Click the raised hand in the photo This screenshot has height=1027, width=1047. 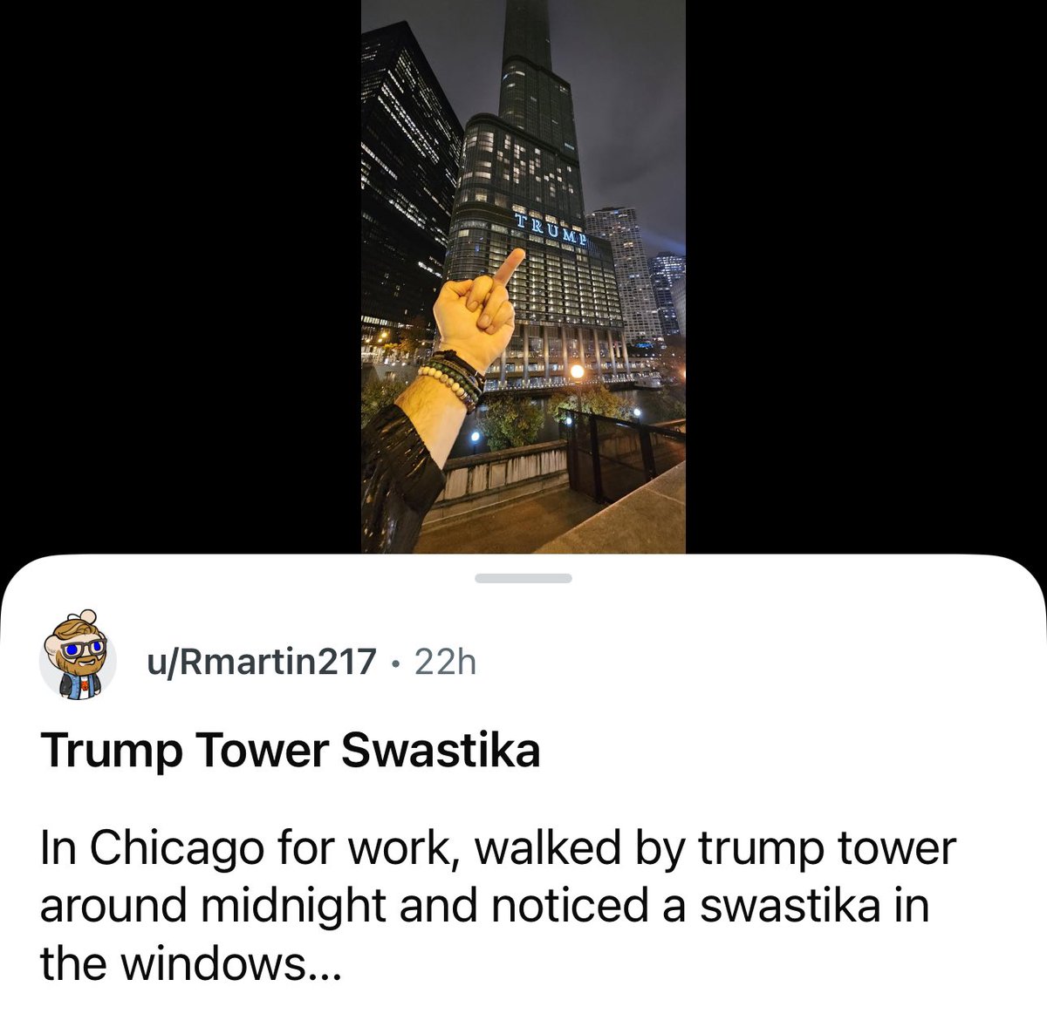(x=478, y=305)
